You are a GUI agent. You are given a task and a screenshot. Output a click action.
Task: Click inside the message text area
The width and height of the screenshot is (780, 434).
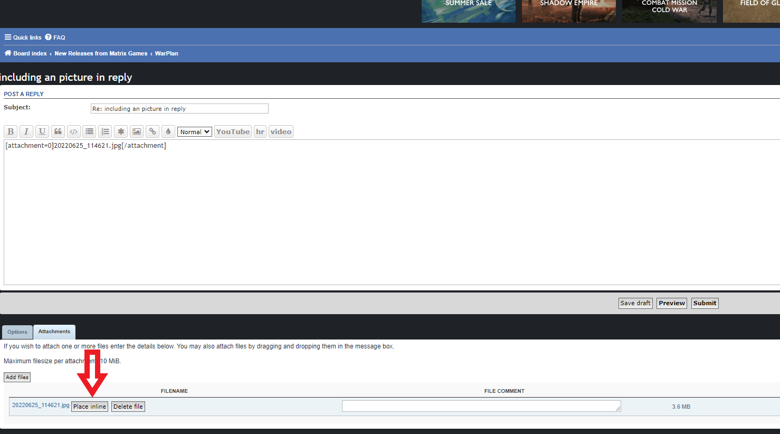[392, 212]
